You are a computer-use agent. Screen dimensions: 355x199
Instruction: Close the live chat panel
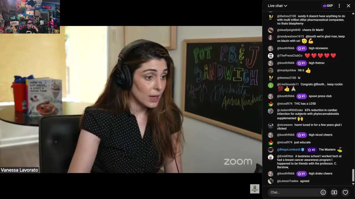[x=349, y=6]
